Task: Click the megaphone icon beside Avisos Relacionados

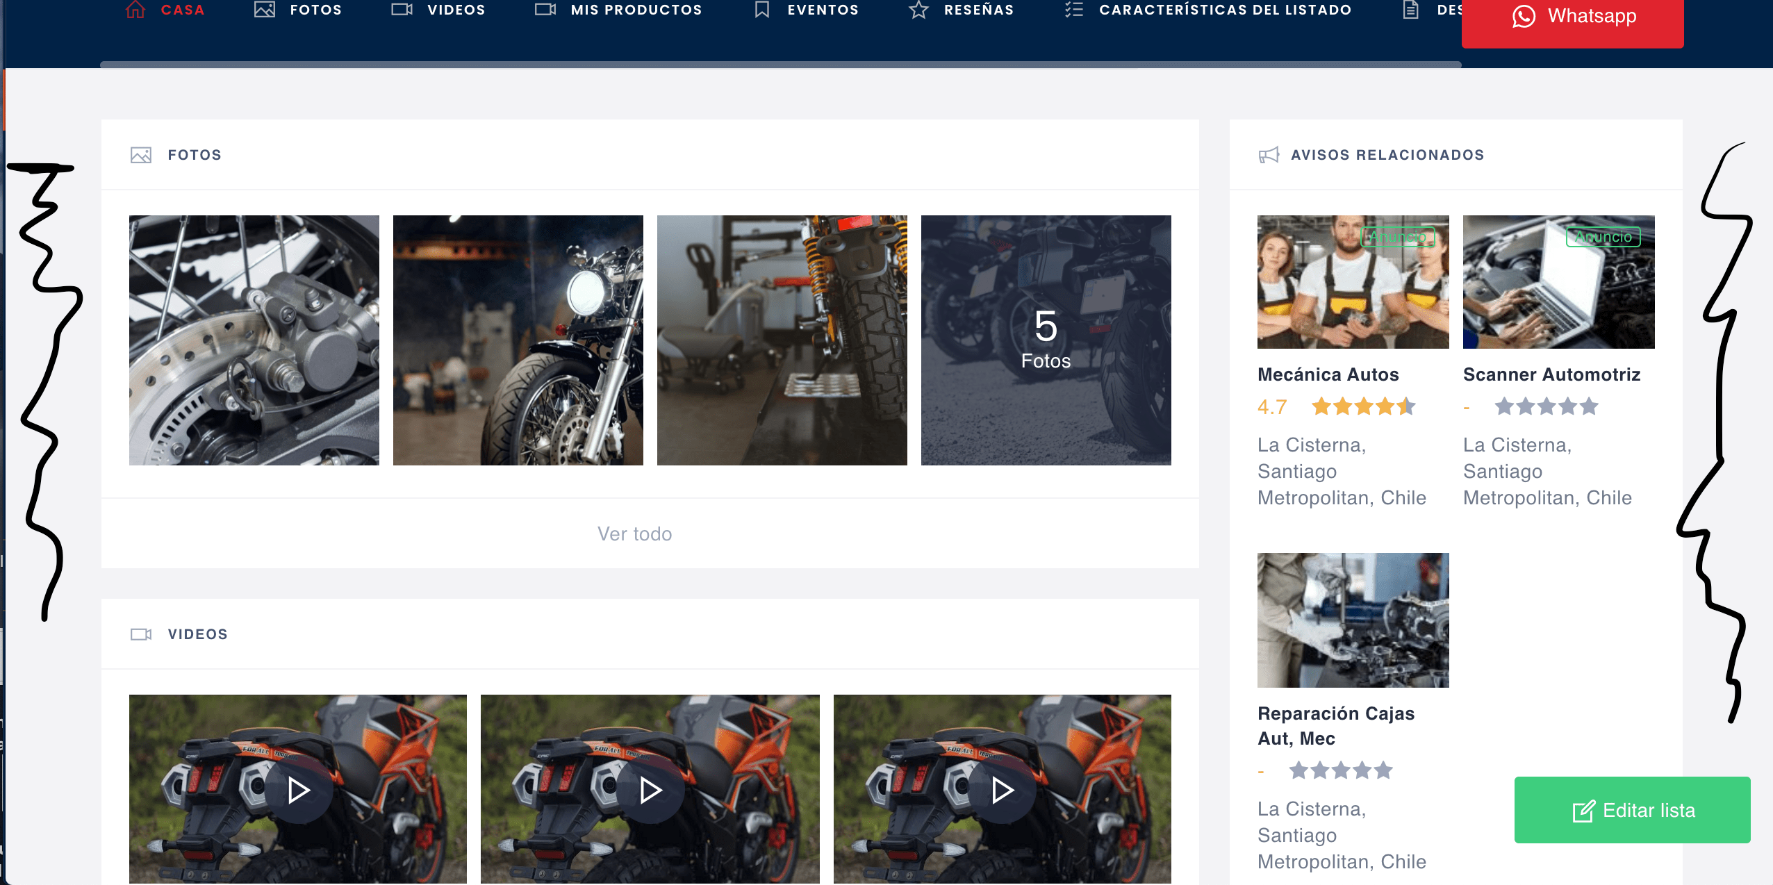Action: (x=1269, y=155)
